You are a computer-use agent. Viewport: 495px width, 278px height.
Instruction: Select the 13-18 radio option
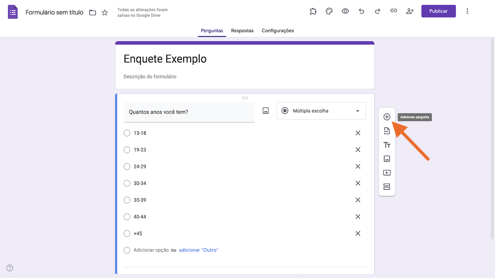(127, 133)
